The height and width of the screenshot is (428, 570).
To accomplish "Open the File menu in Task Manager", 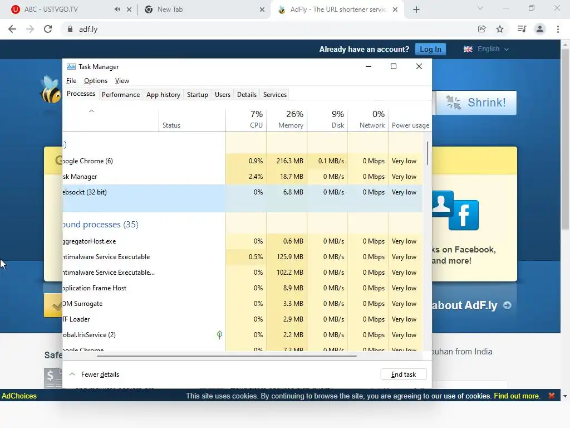I will [x=71, y=81].
